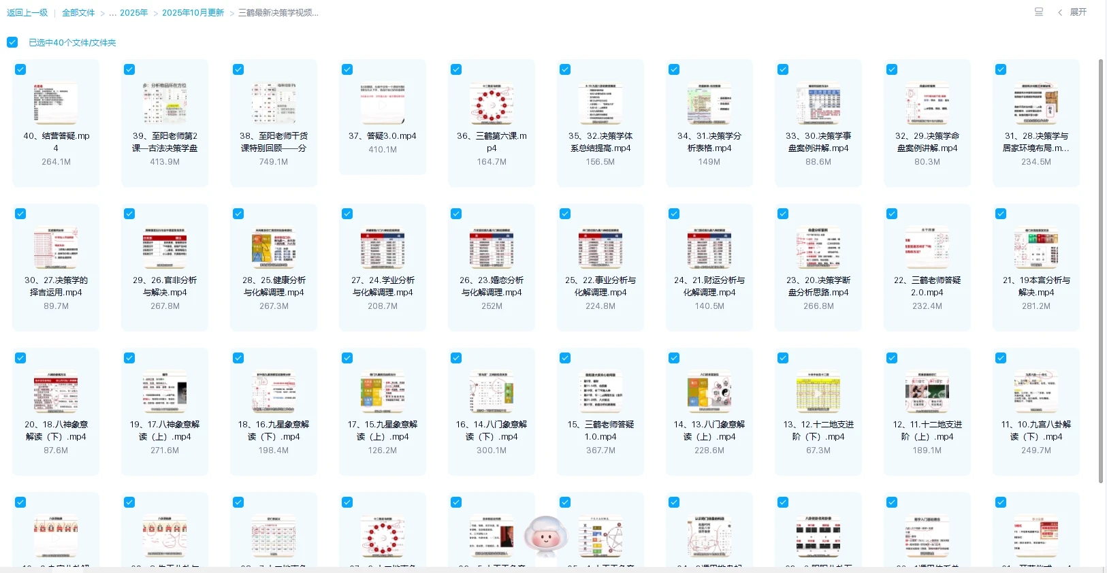1107x573 pixels.
Task: Open thumbnail of 21、19本宫分析与解决
Action: 1036,248
